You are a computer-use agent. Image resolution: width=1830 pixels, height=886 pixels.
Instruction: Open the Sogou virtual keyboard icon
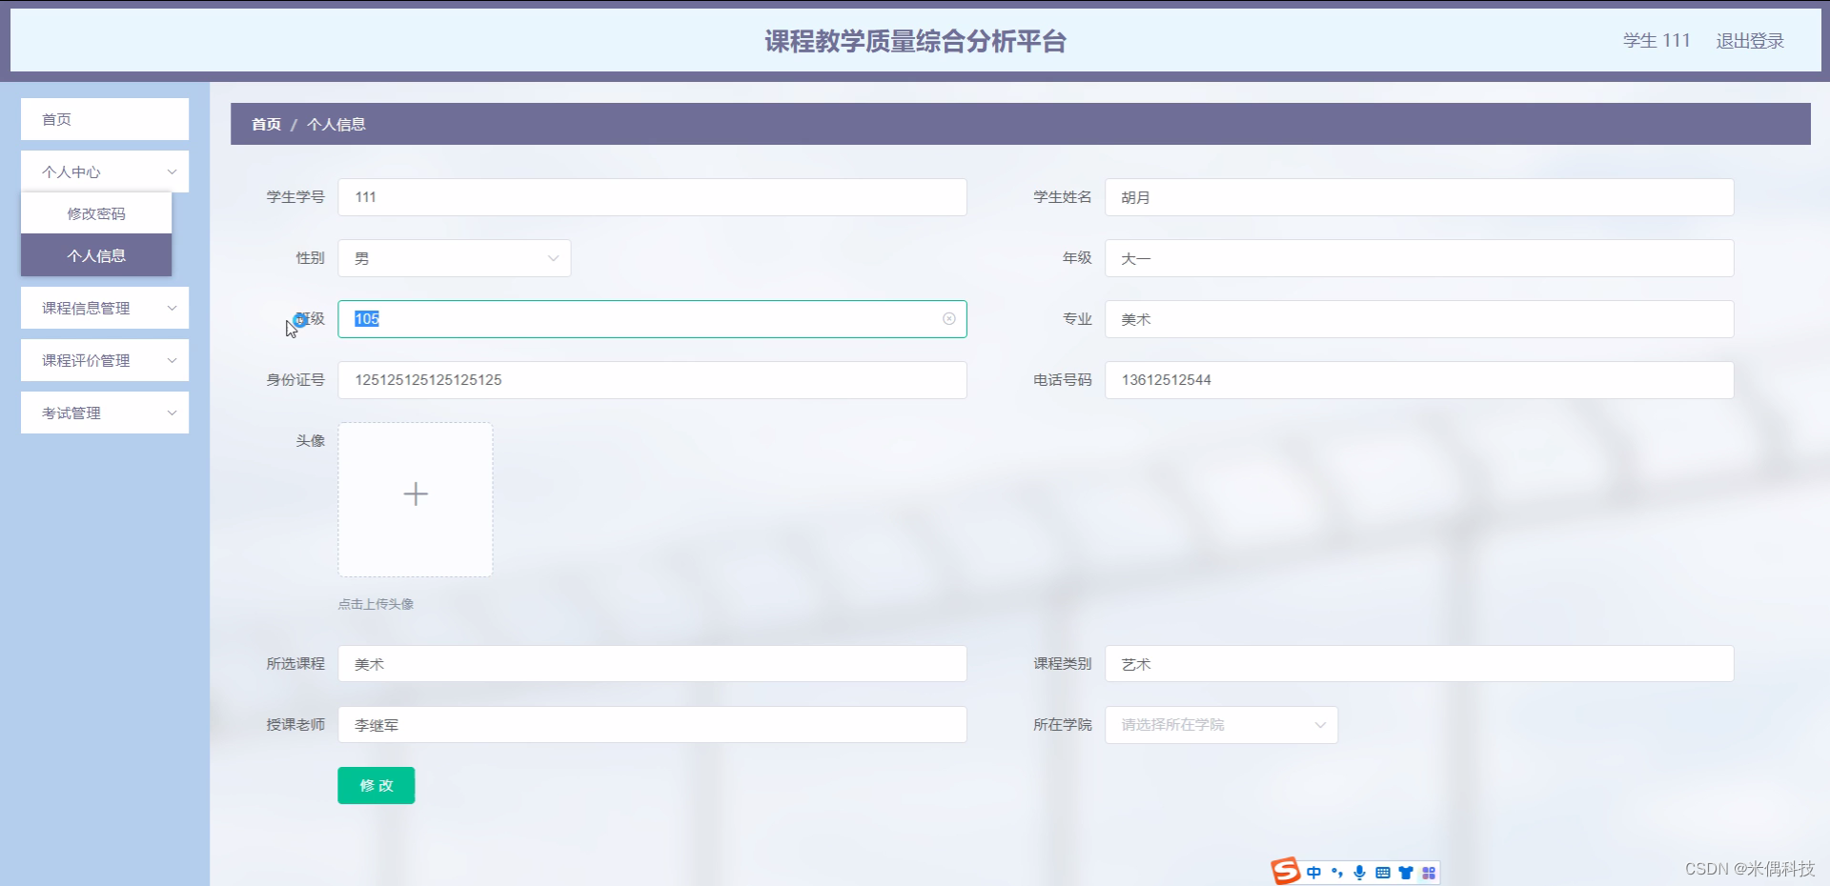1383,873
